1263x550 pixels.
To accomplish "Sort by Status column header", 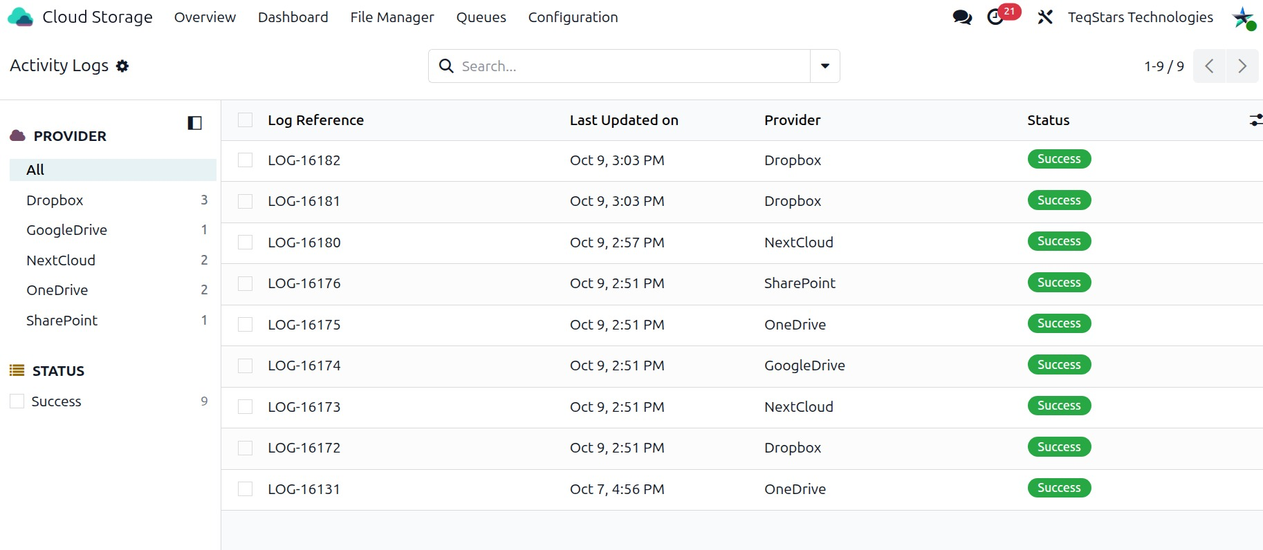I will tap(1048, 120).
